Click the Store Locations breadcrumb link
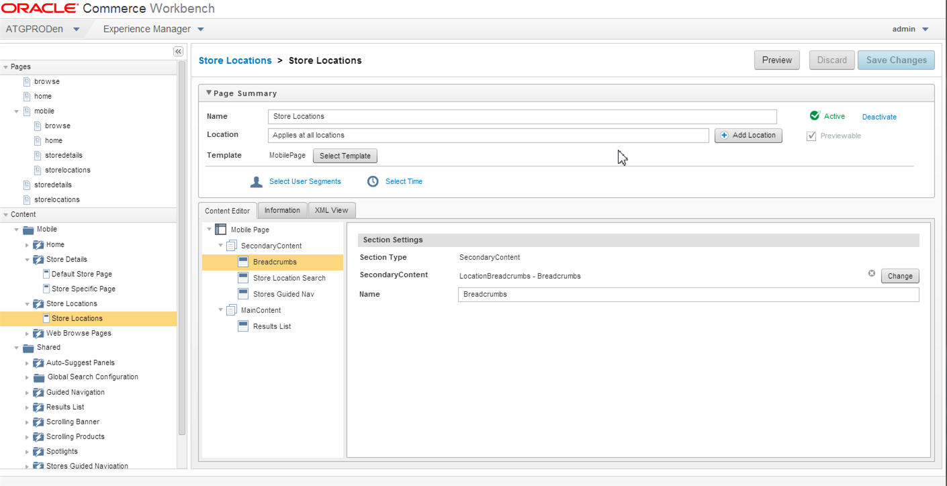947x486 pixels. (235, 60)
